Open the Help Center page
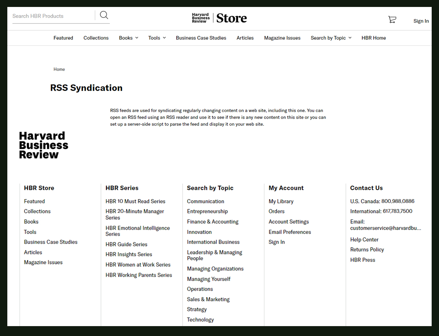The height and width of the screenshot is (336, 439). point(364,239)
